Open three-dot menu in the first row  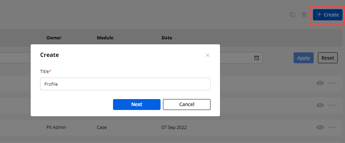pyautogui.click(x=332, y=83)
